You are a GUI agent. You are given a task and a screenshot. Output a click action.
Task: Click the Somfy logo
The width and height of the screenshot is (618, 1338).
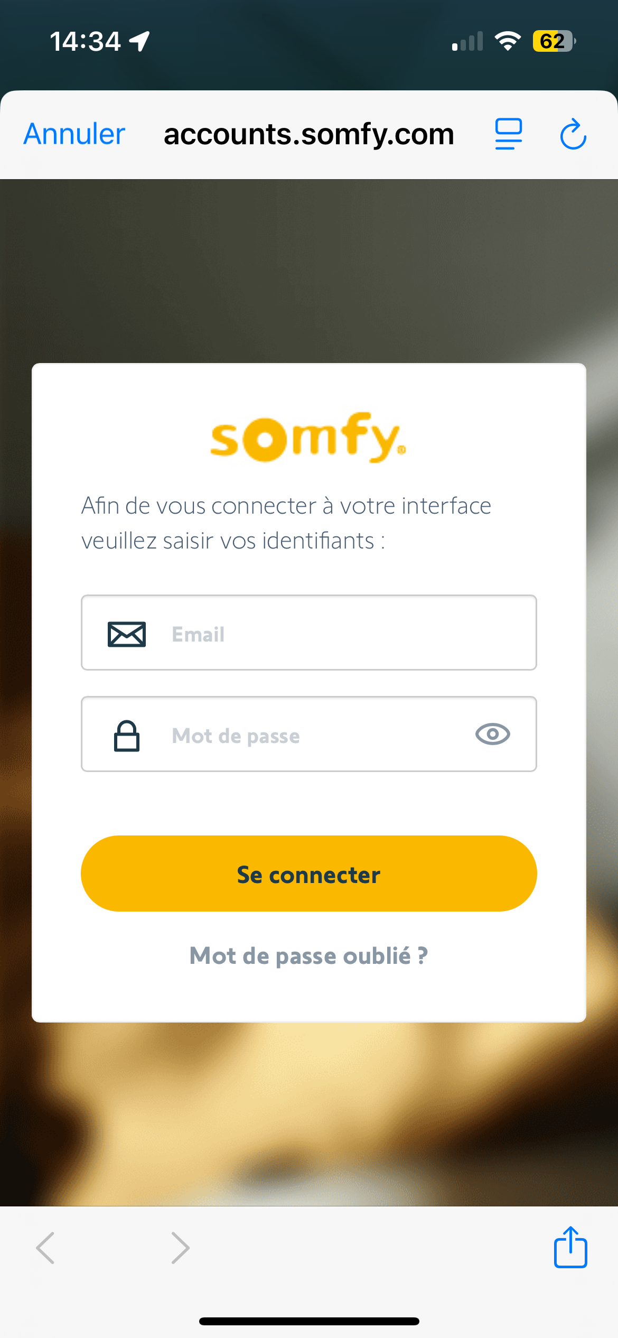[x=308, y=438]
